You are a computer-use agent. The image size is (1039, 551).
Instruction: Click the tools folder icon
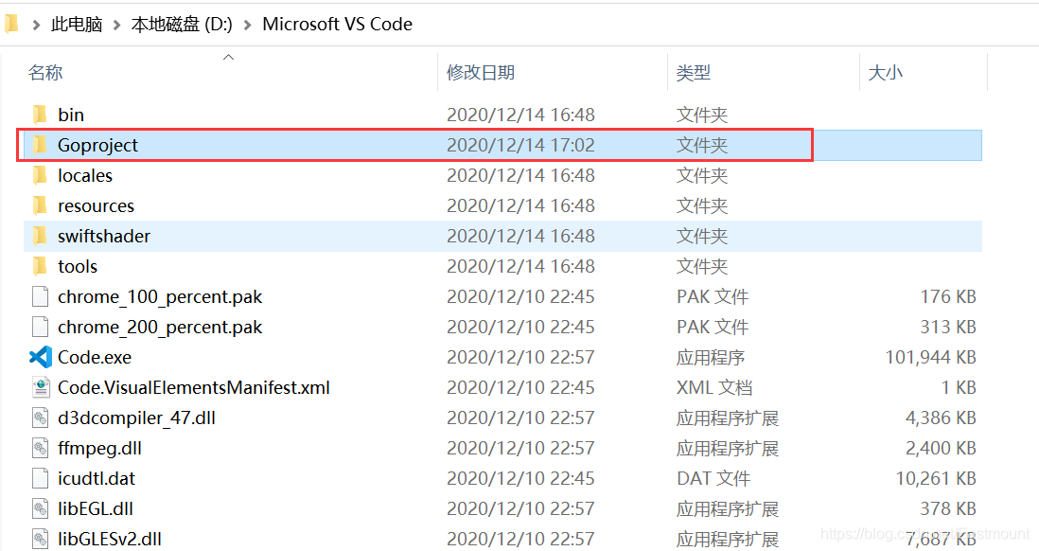[x=40, y=267]
